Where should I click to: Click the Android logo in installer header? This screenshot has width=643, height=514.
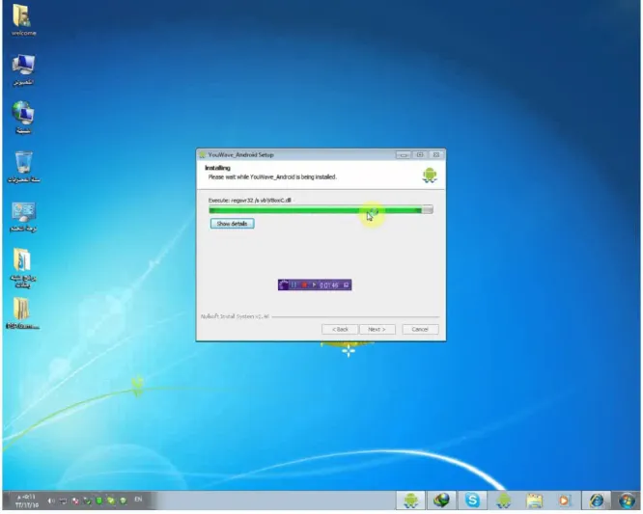(430, 175)
